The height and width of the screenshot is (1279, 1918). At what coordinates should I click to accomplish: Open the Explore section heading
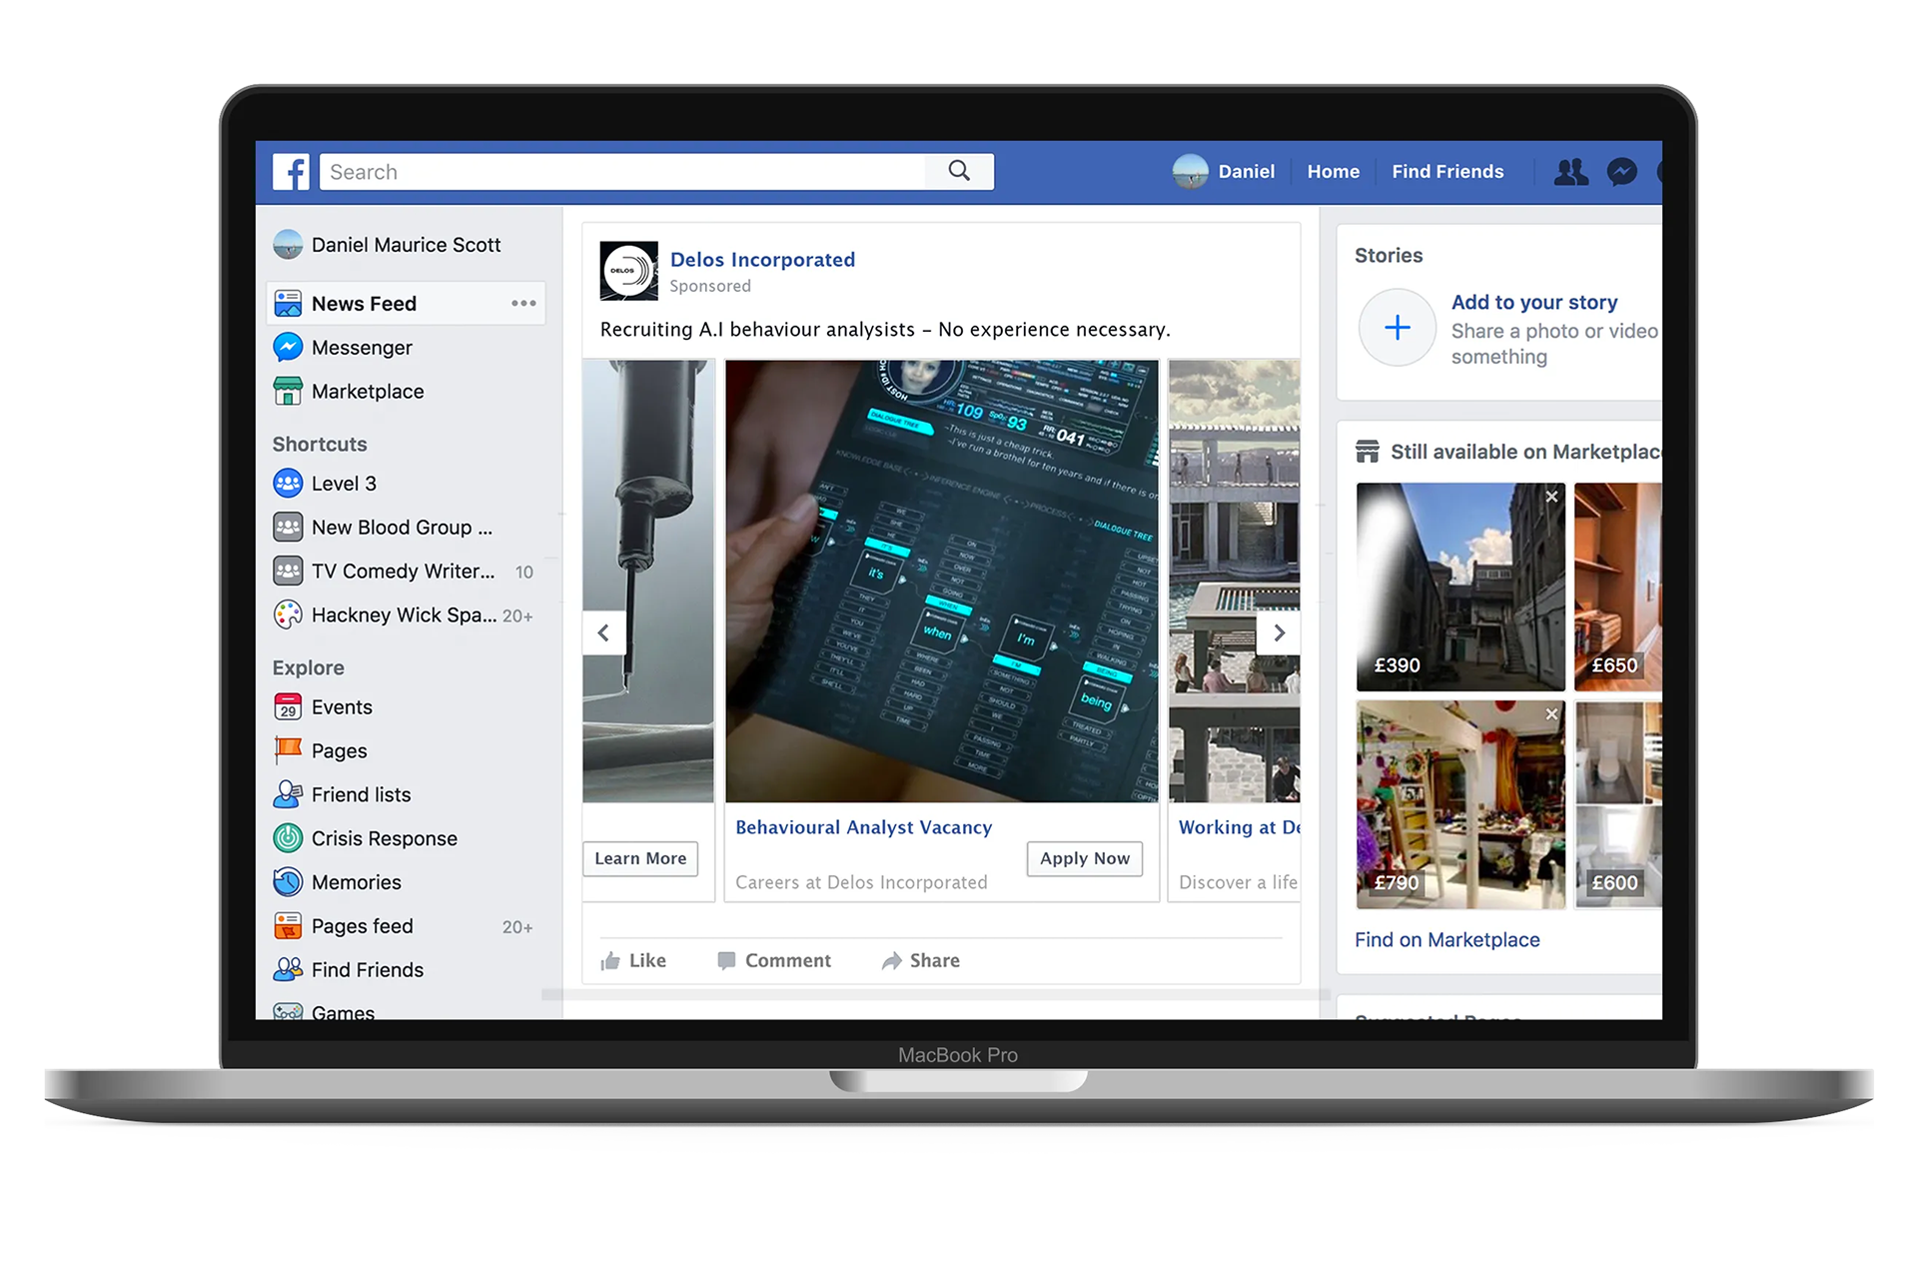[308, 667]
